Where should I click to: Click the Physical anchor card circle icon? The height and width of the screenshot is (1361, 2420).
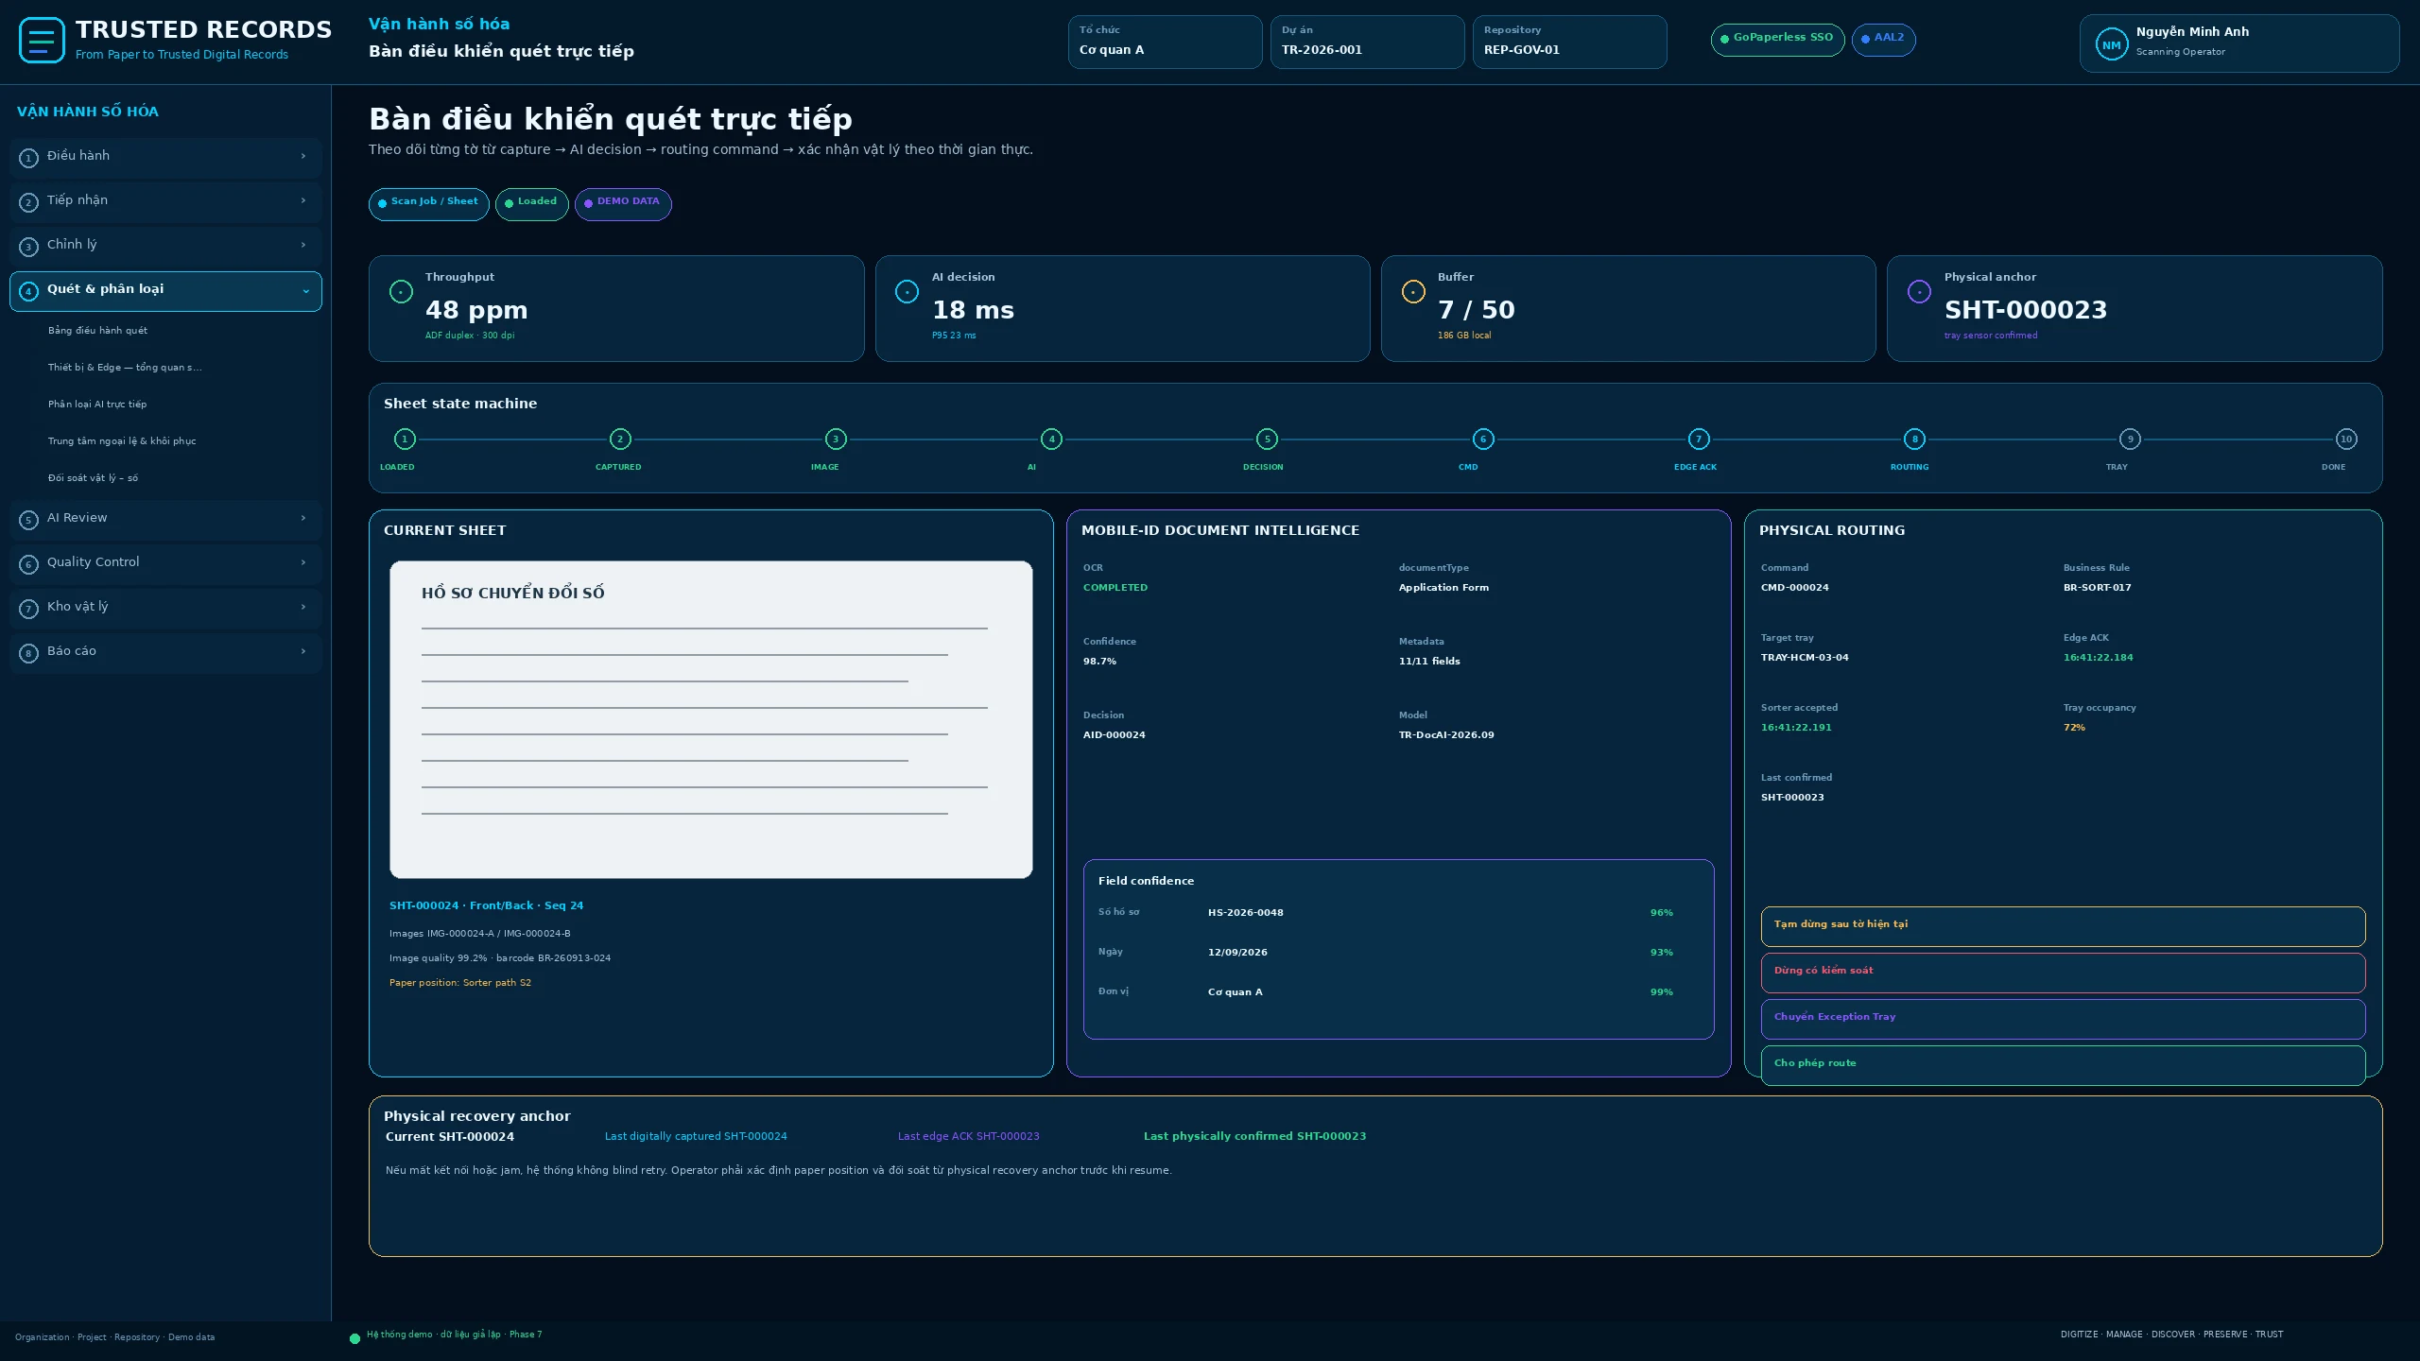click(x=1919, y=291)
